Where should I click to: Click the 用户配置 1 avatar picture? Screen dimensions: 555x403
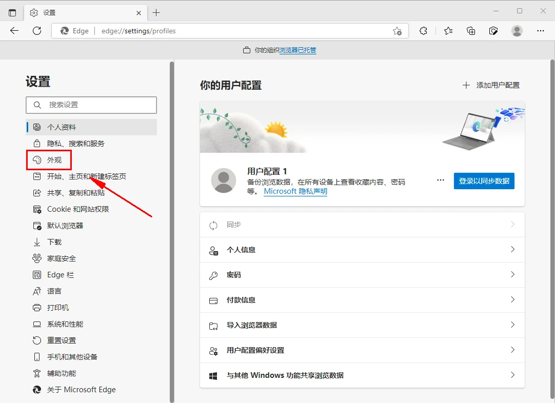pyautogui.click(x=224, y=180)
